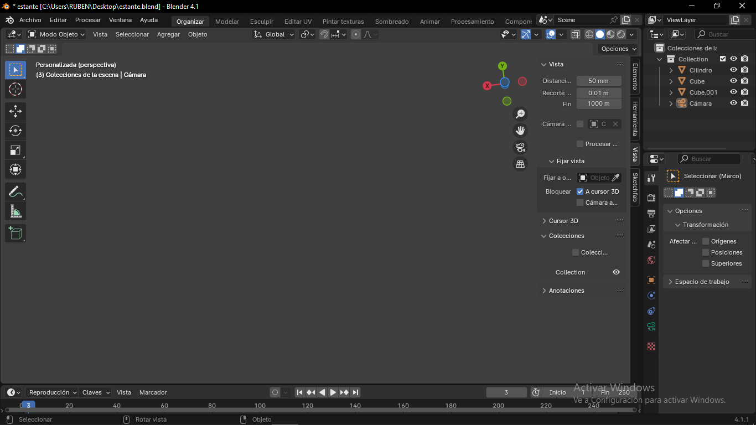The image size is (756, 425).
Task: Enable the Orígenes checkbox
Action: 706,241
